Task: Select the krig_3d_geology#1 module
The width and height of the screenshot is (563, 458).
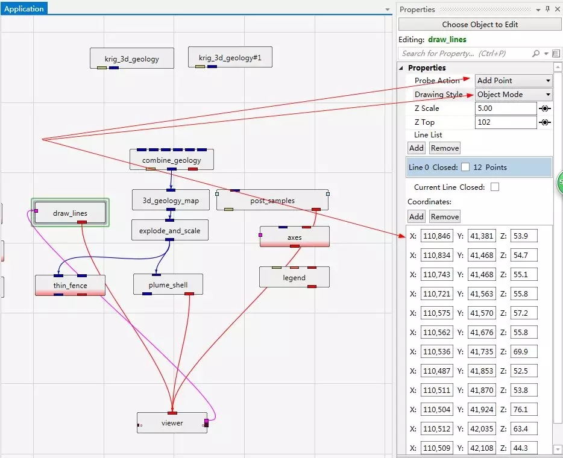Action: pos(230,57)
